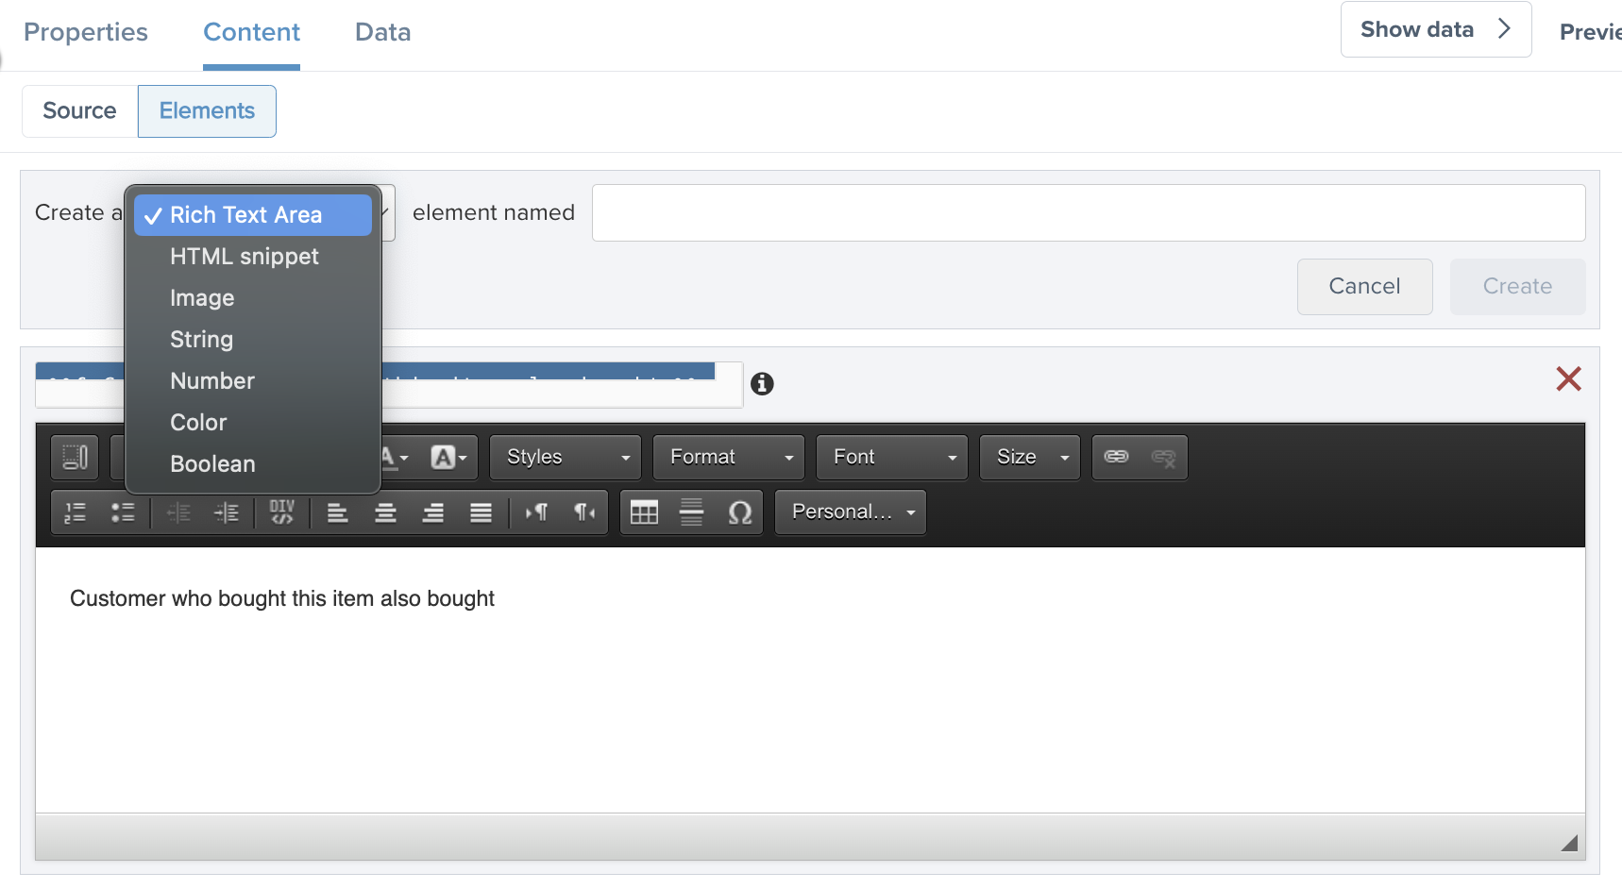
Task: Switch to the Data tab
Action: tap(383, 32)
